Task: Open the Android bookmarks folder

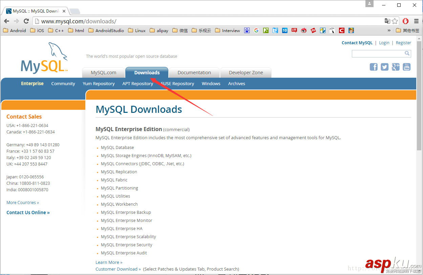Action: (14, 30)
